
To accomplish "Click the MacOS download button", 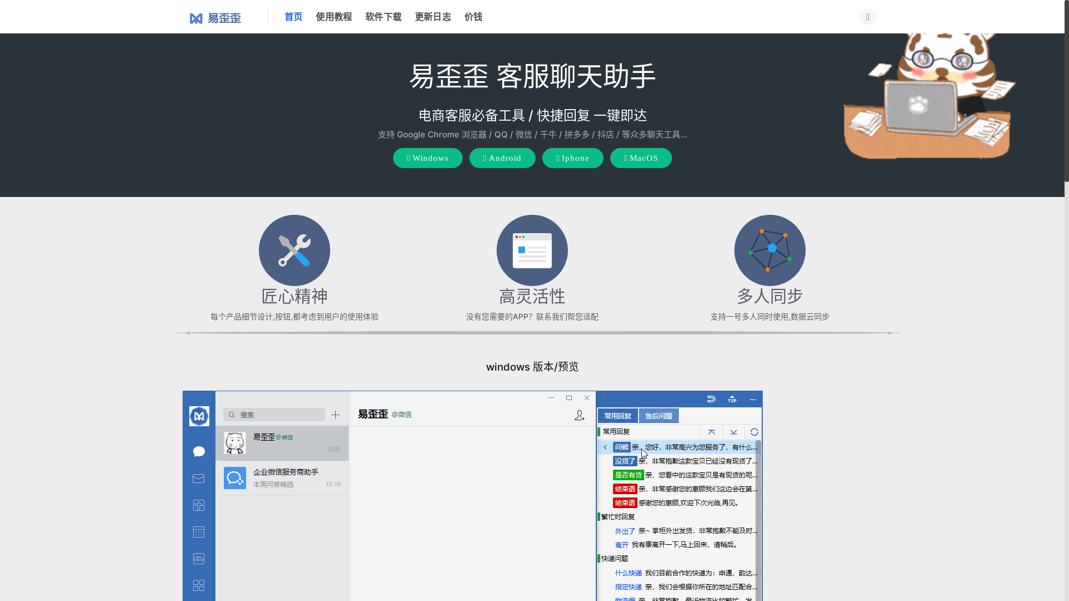I will pos(641,158).
